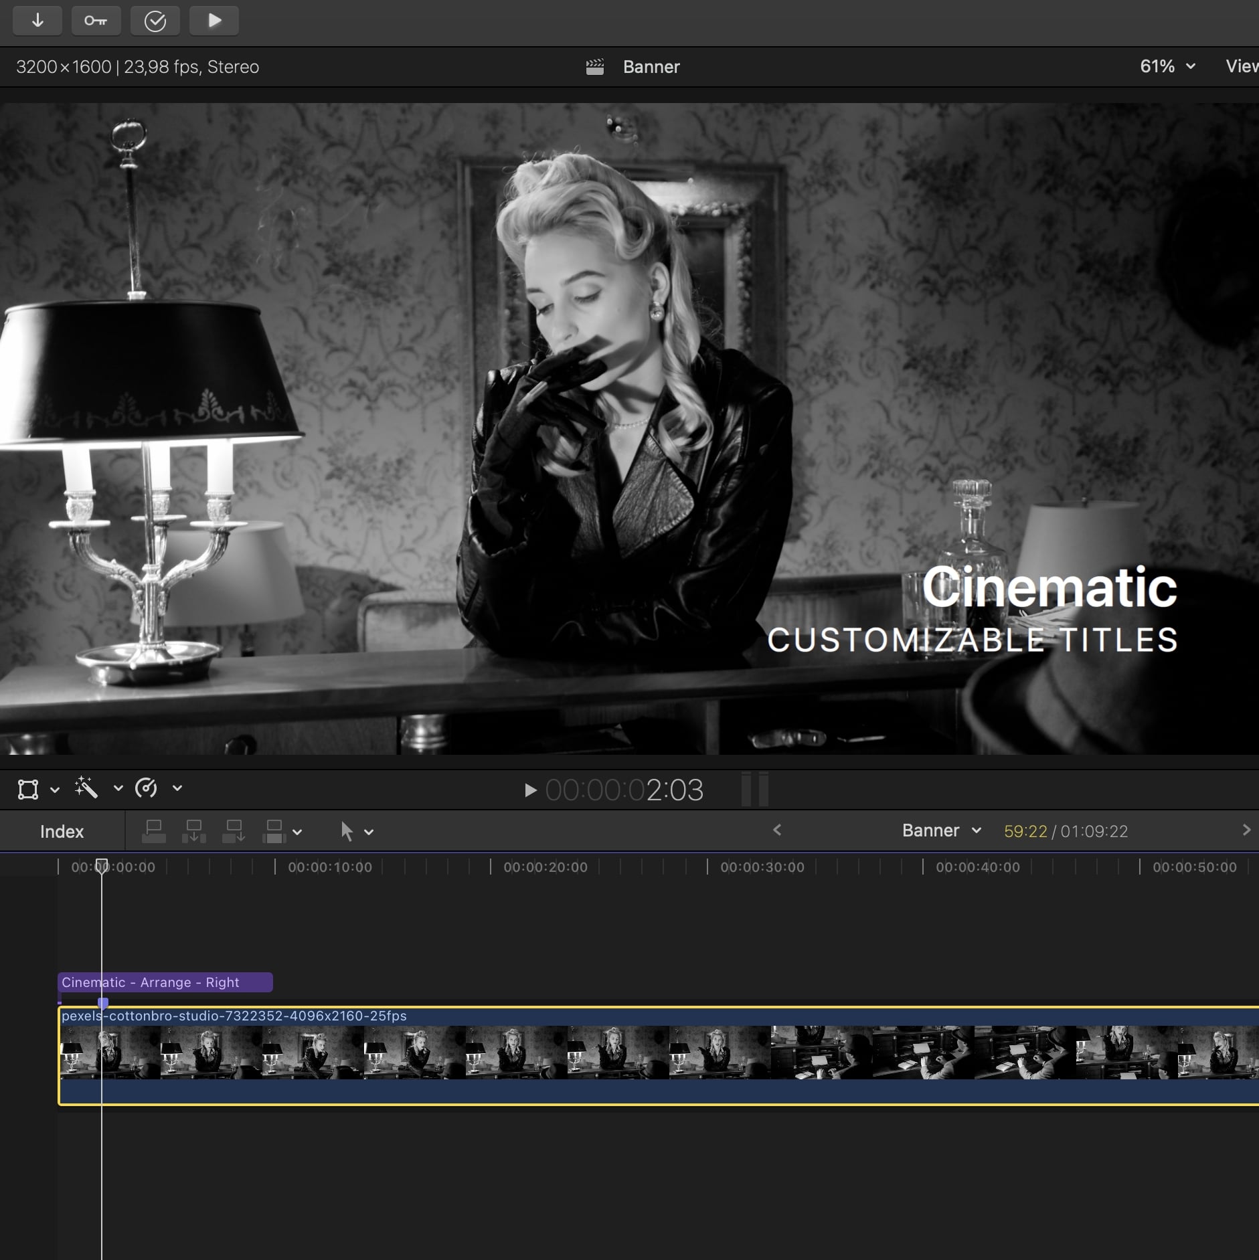Screen dimensions: 1259x1260
Task: Go back in timeline history
Action: pos(777,830)
